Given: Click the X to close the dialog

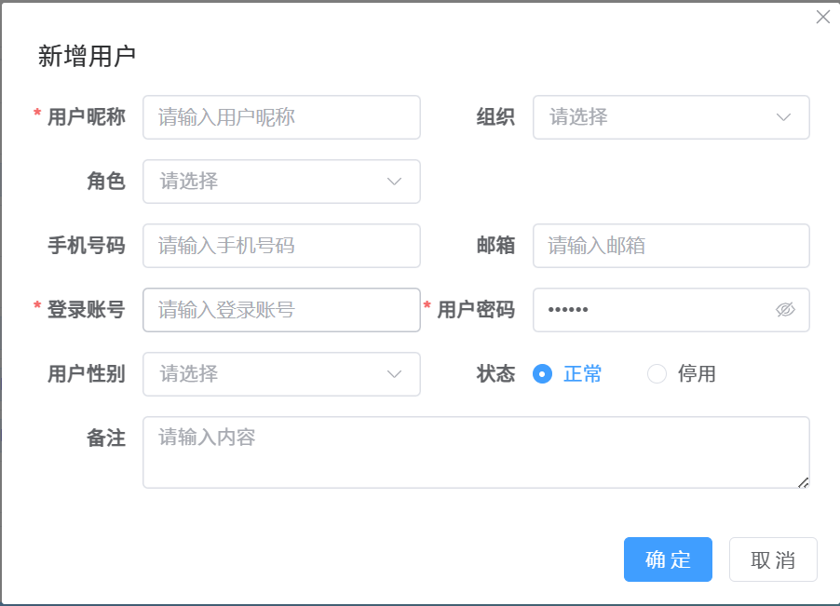Looking at the screenshot, I should point(822,17).
